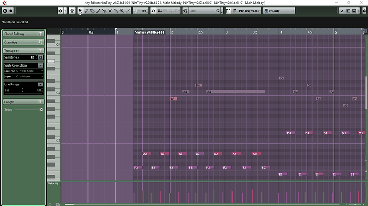Expand the Chord Editing section

pyautogui.click(x=20, y=34)
